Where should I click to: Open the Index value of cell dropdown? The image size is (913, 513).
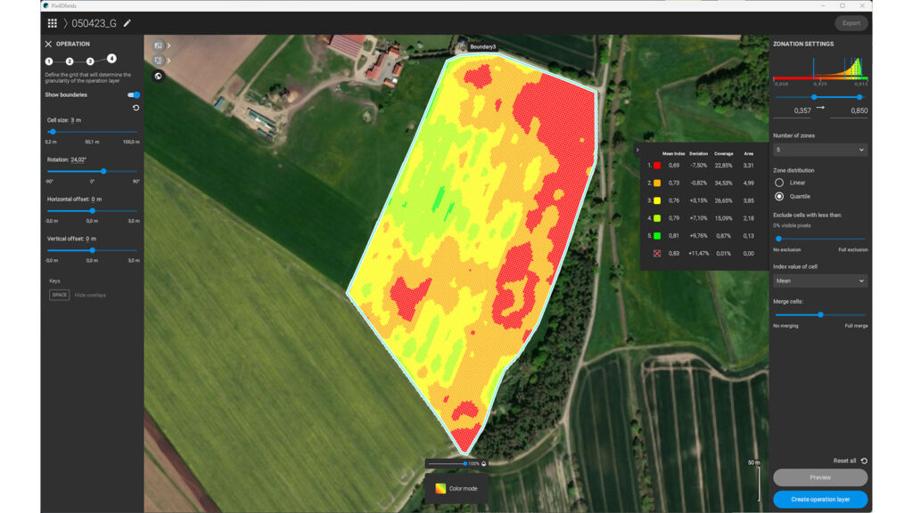(x=818, y=280)
